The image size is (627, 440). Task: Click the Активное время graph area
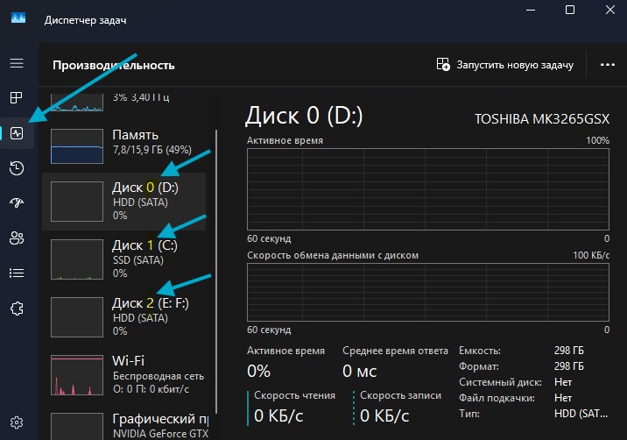click(428, 189)
